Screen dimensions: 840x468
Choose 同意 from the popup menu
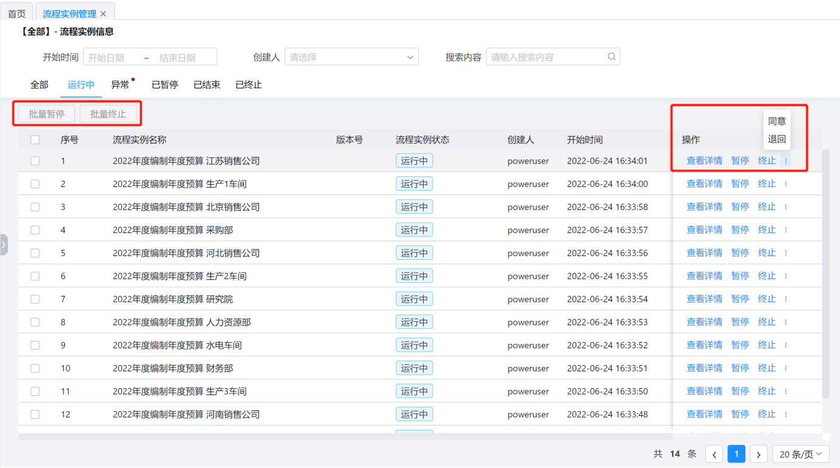pos(776,121)
